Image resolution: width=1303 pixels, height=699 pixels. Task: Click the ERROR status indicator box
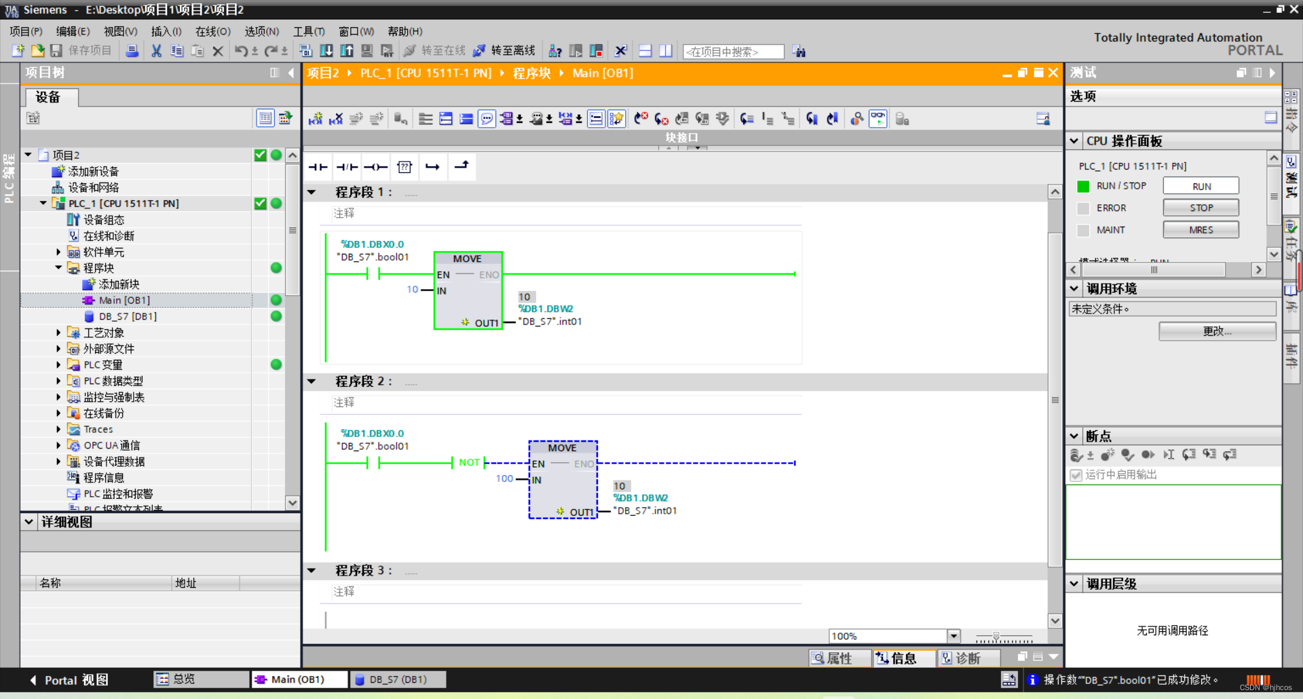tap(1083, 208)
